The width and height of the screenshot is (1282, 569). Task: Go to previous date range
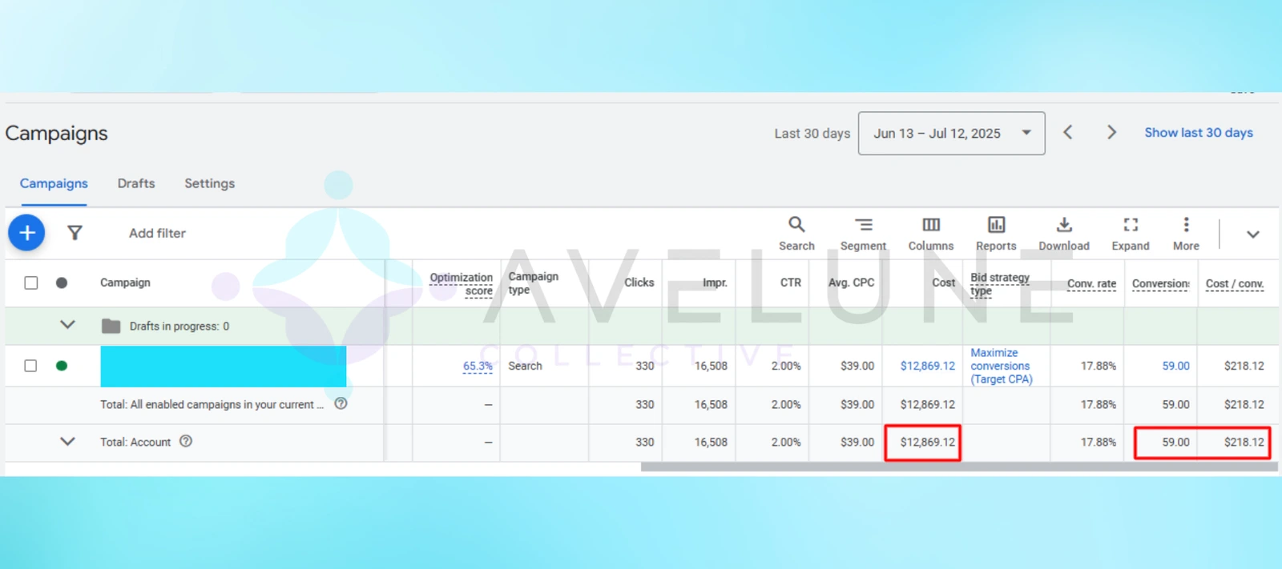click(1068, 133)
